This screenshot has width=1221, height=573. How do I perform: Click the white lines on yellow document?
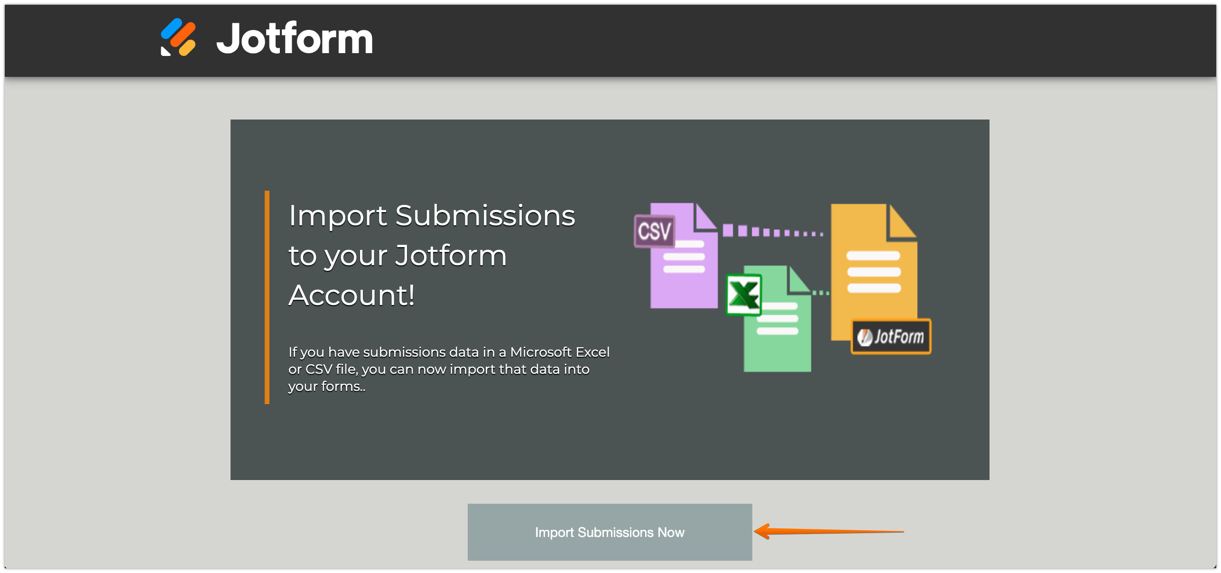(x=874, y=272)
